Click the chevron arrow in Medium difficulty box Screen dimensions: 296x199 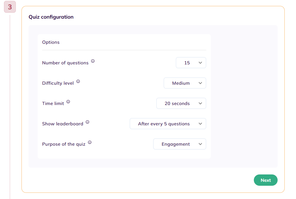pos(200,83)
